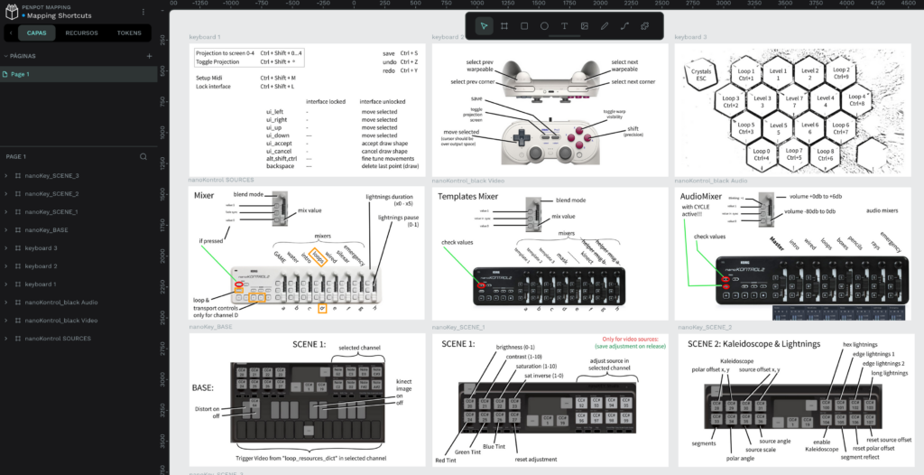Viewport: 924px width, 475px height.
Task: Switch to the Recursos tab
Action: tap(82, 33)
